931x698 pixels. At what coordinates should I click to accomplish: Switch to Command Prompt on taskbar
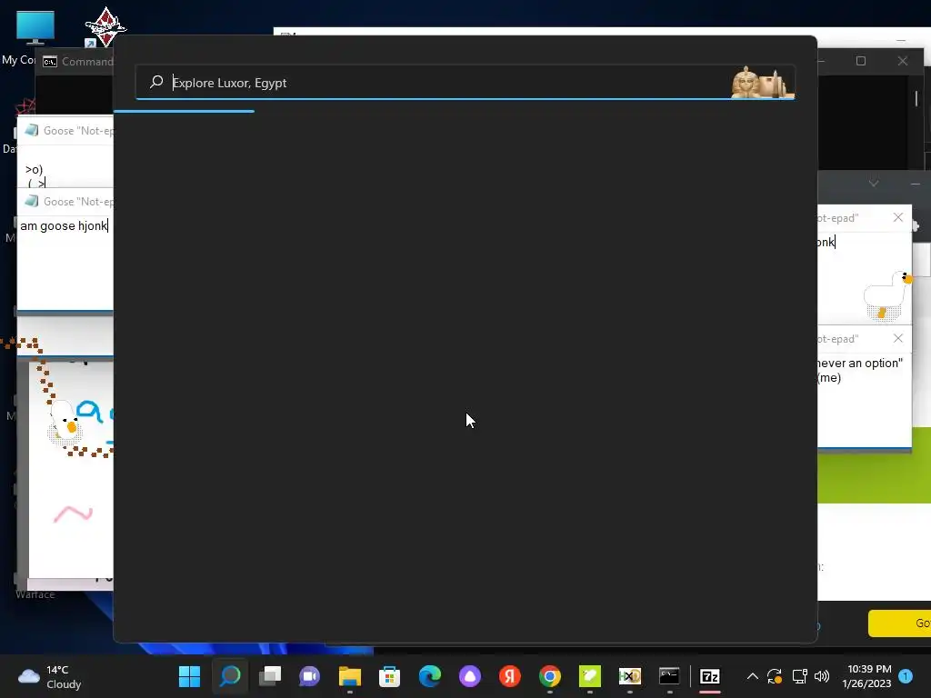pos(669,676)
